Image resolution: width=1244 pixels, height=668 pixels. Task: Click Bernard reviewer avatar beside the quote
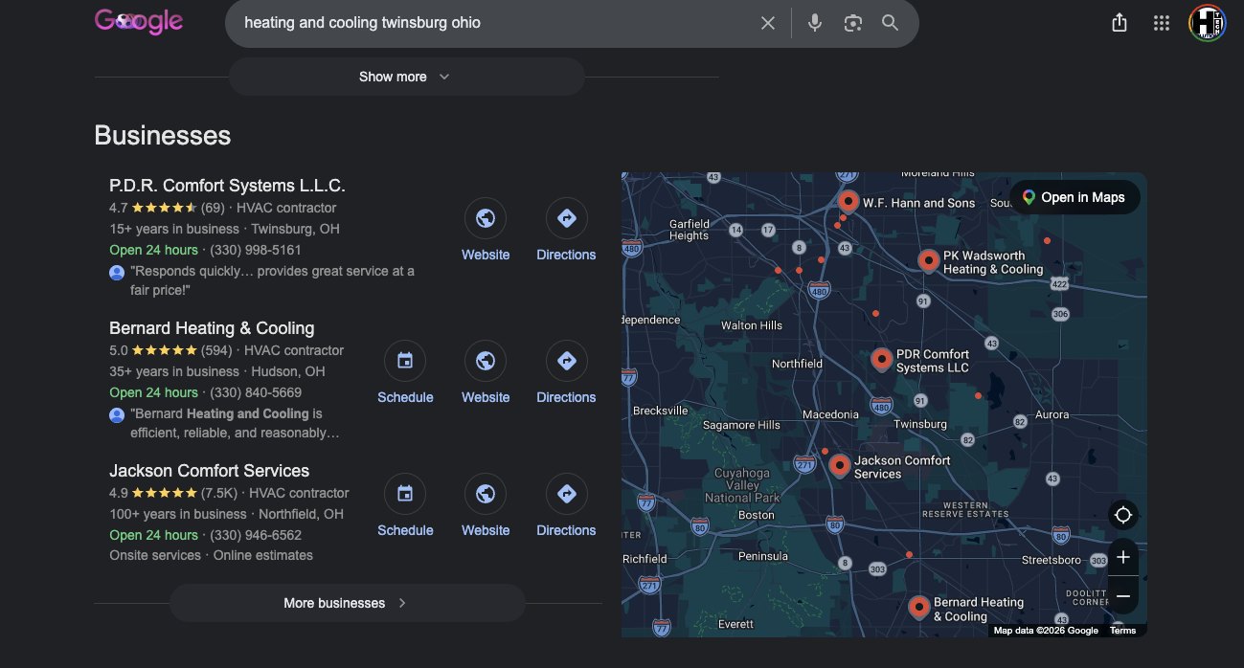[117, 414]
